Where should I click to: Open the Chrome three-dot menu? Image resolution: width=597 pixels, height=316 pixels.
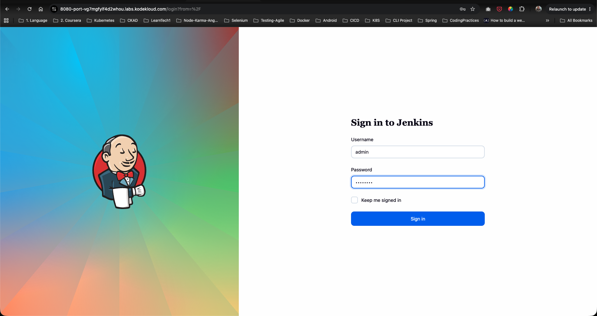(x=590, y=9)
